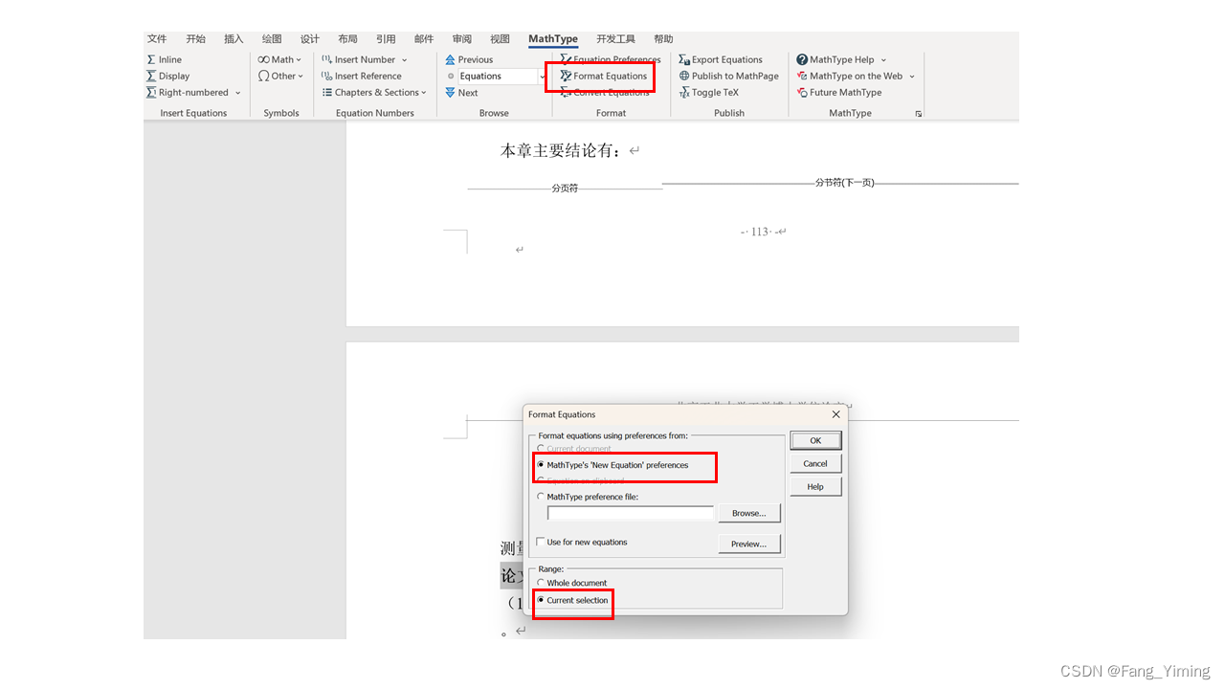Click Insert Reference
The height and width of the screenshot is (689, 1225).
(361, 76)
